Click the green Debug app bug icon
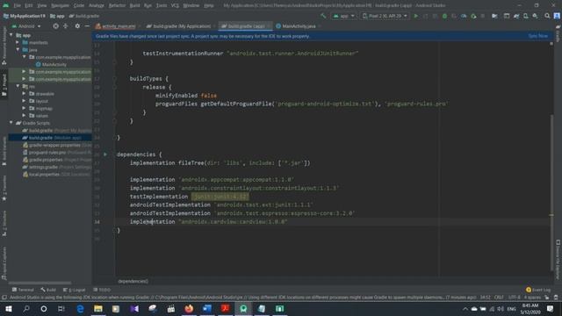 [444, 16]
